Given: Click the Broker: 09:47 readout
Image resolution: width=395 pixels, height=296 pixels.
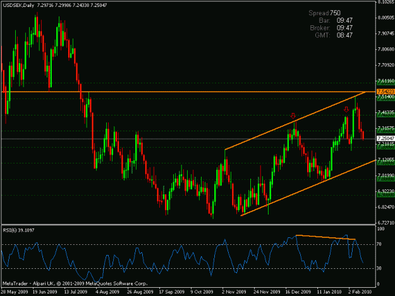Looking at the screenshot, I should (331, 28).
